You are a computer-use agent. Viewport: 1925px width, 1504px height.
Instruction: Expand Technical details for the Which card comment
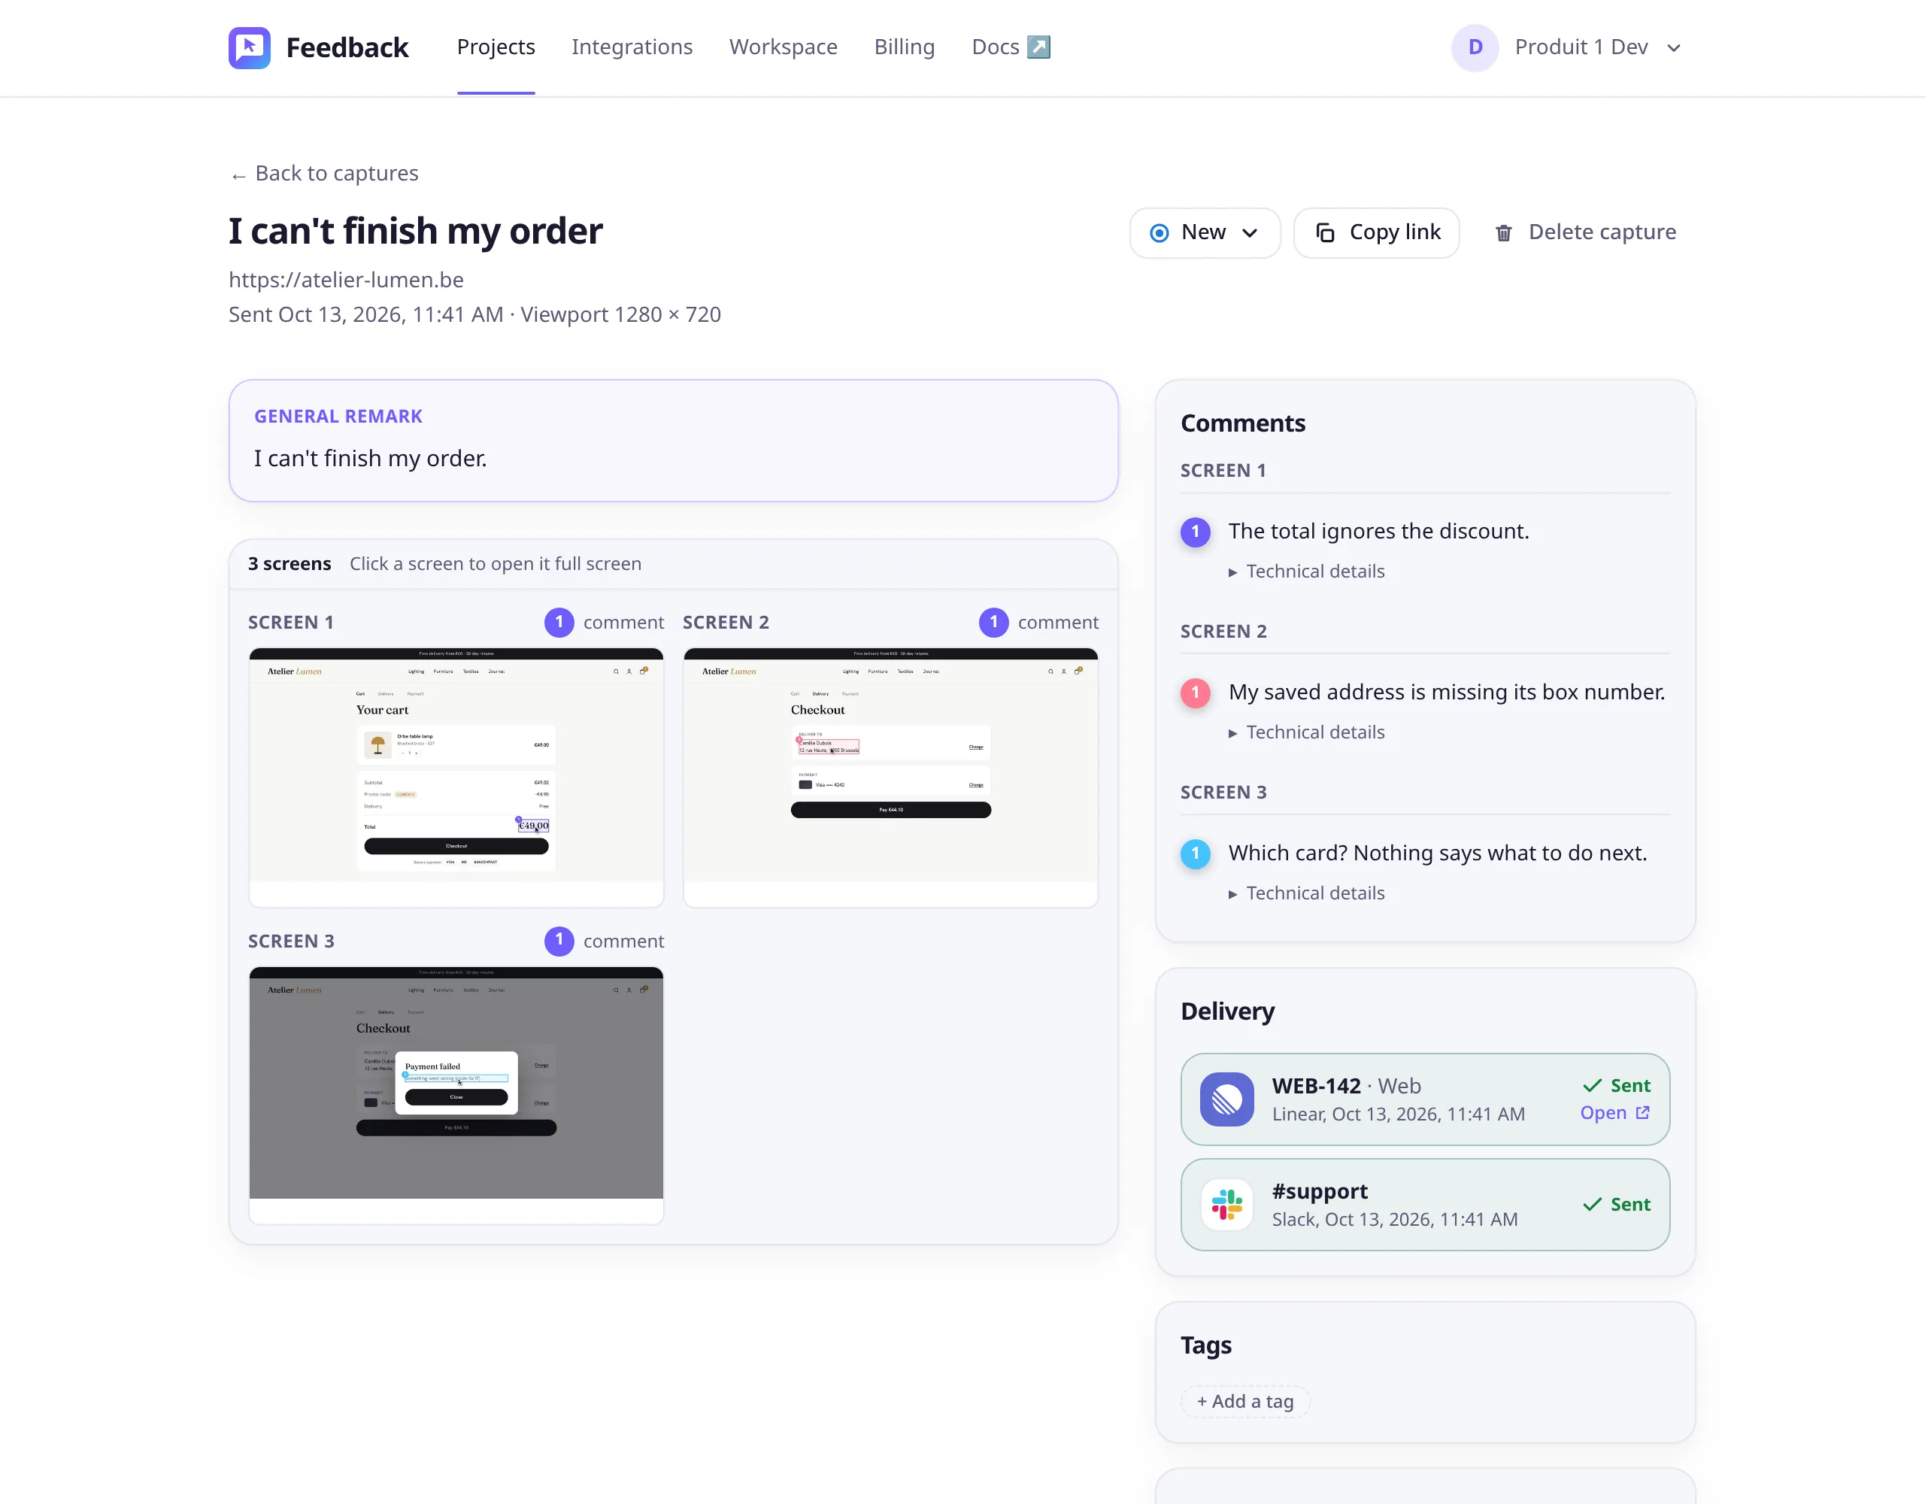[1306, 893]
